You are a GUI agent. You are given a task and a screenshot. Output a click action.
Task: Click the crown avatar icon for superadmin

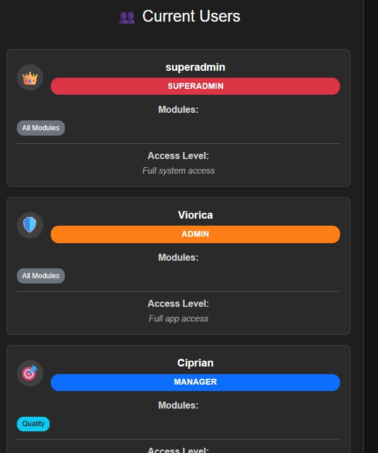[30, 78]
